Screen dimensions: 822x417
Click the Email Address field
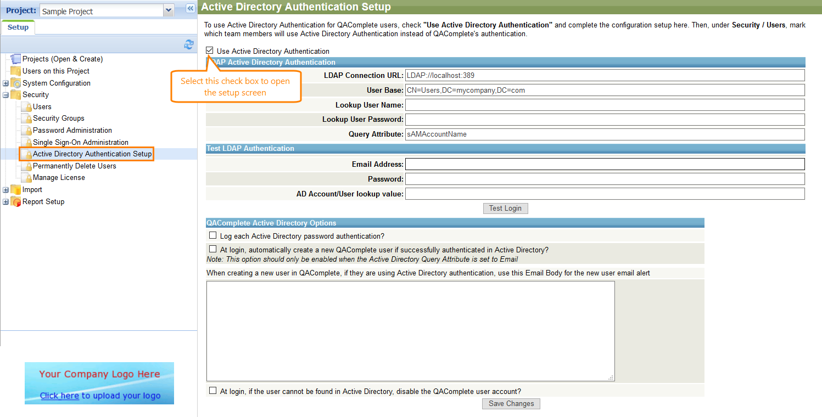point(605,164)
